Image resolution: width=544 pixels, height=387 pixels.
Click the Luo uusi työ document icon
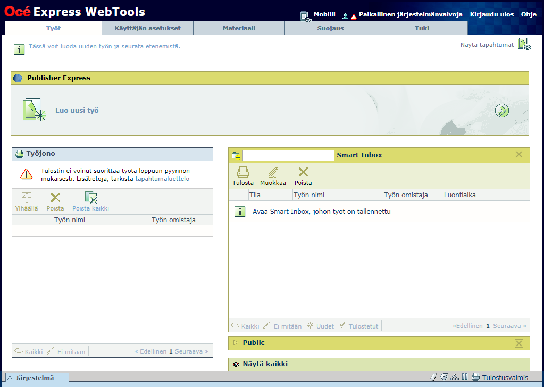click(x=34, y=110)
